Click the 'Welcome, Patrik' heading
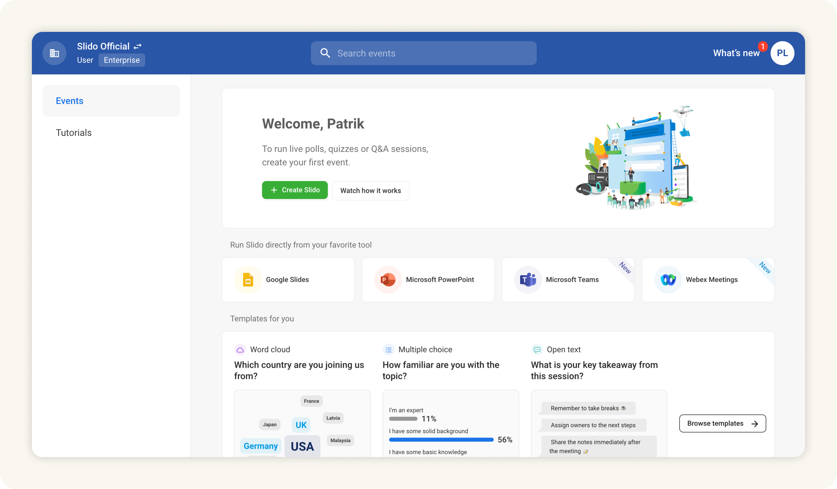 (313, 124)
